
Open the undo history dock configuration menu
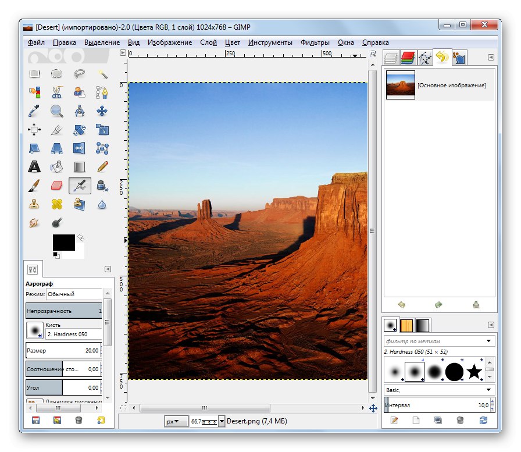[x=491, y=57]
